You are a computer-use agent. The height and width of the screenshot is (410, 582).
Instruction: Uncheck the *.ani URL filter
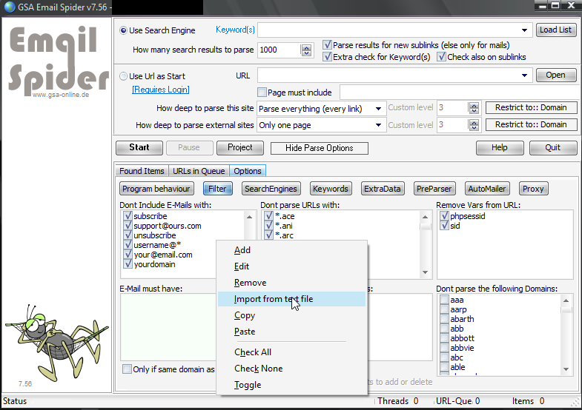(x=268, y=226)
